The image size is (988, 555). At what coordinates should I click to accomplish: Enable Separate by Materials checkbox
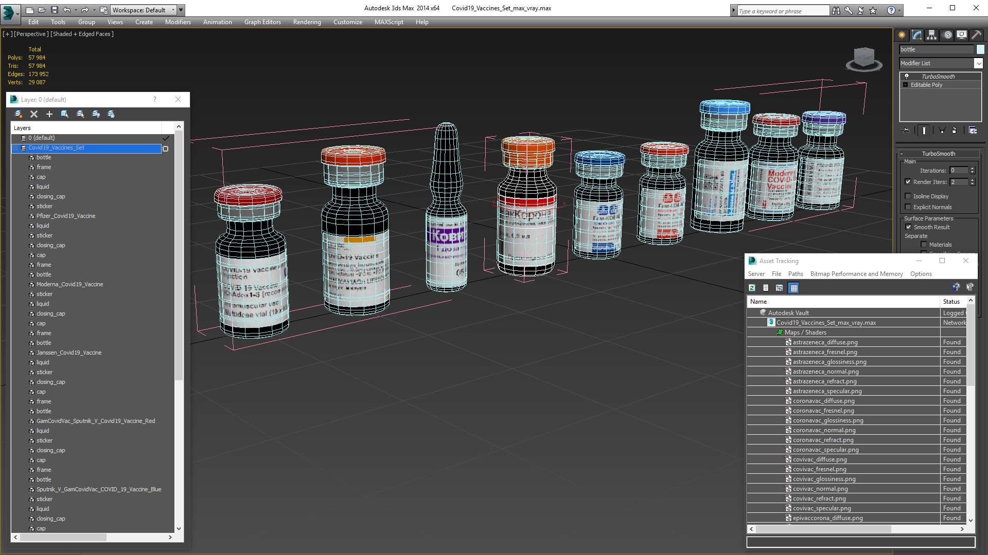[924, 245]
